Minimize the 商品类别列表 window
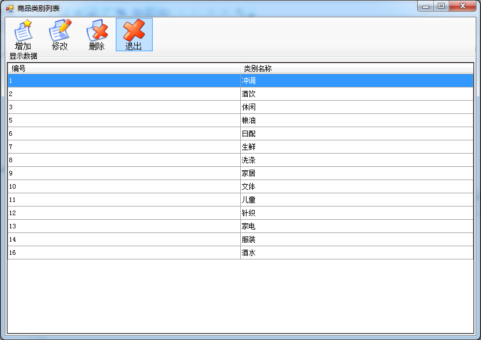 [x=426, y=6]
